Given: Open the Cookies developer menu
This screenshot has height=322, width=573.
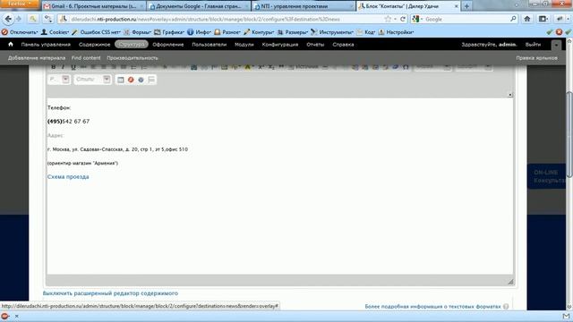Looking at the screenshot, I should point(55,32).
